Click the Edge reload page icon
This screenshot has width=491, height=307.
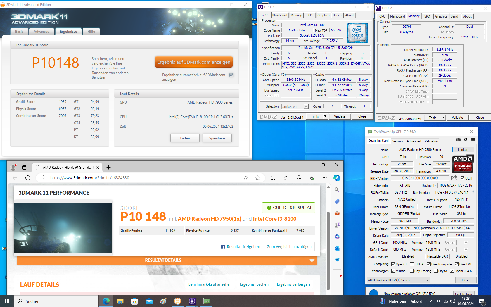(x=28, y=178)
